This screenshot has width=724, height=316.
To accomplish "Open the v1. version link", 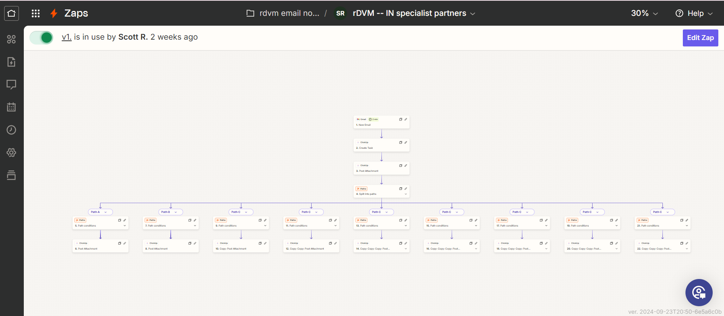I will [66, 37].
